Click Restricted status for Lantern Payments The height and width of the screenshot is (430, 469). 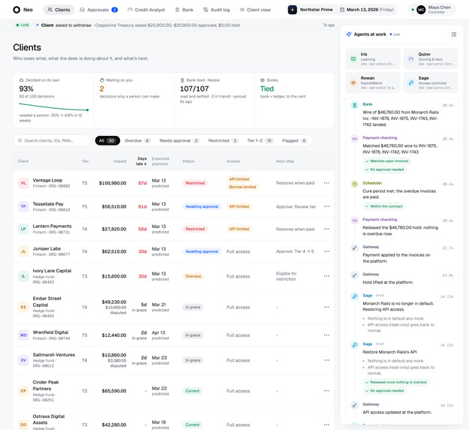[x=195, y=229]
